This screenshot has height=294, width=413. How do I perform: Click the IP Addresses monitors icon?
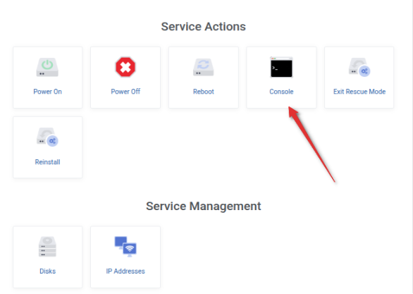pyautogui.click(x=125, y=247)
